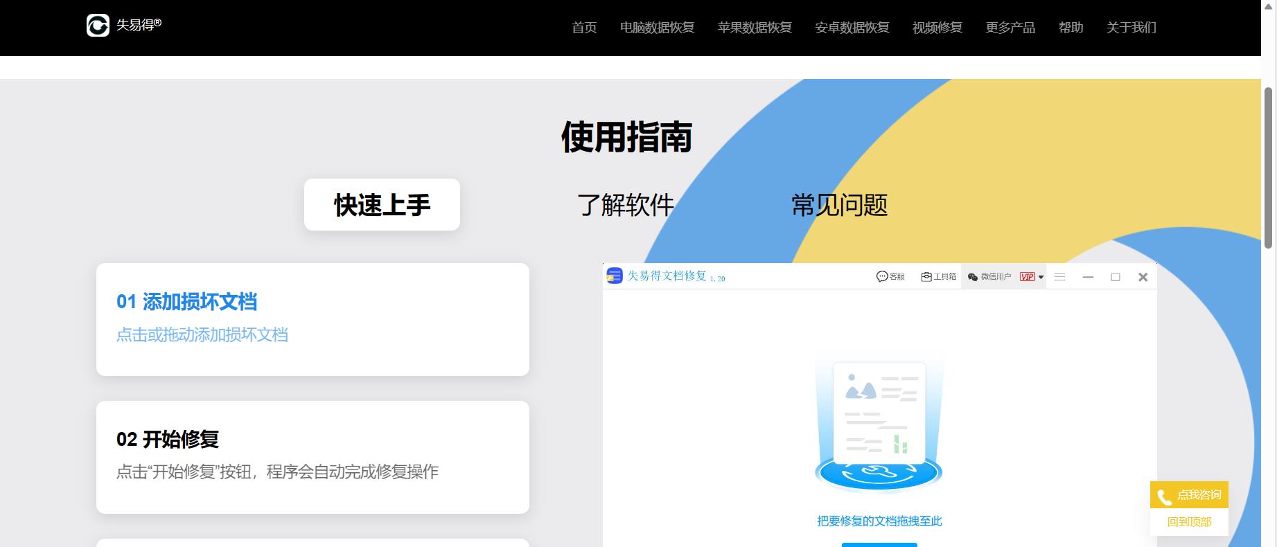
Task: Expand the user dropdown arrow beside VIP
Action: pos(1041,277)
